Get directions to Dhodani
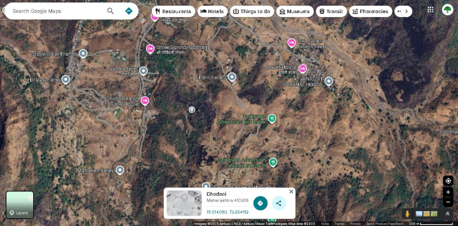The height and width of the screenshot is (226, 458). coord(260,203)
